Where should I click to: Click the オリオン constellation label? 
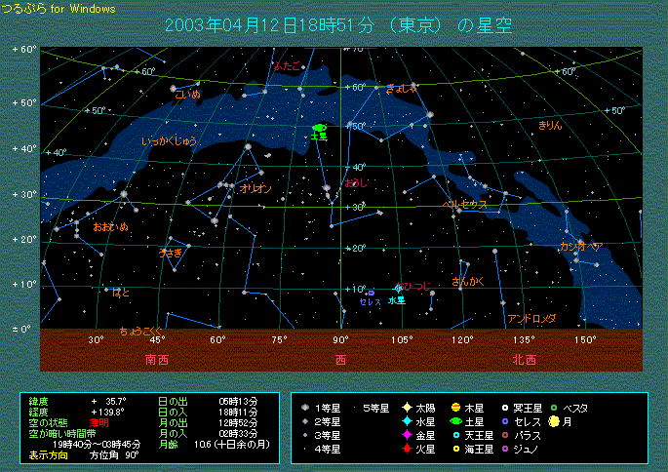pos(255,188)
